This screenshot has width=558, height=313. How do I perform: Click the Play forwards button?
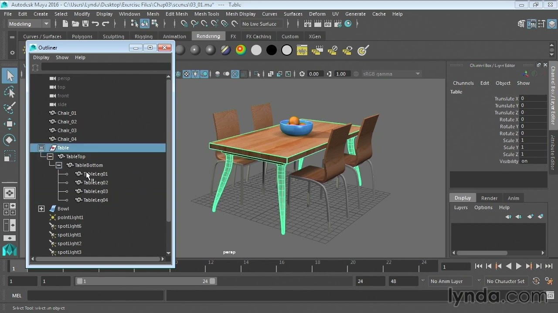tap(519, 266)
